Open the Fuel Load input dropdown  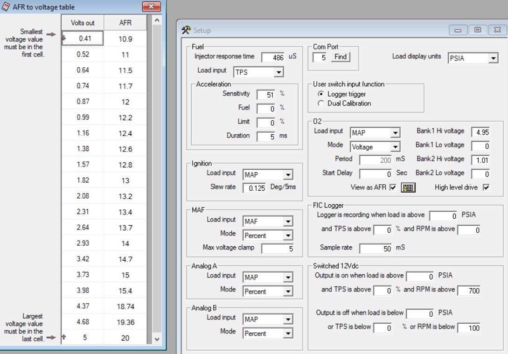[278, 72]
